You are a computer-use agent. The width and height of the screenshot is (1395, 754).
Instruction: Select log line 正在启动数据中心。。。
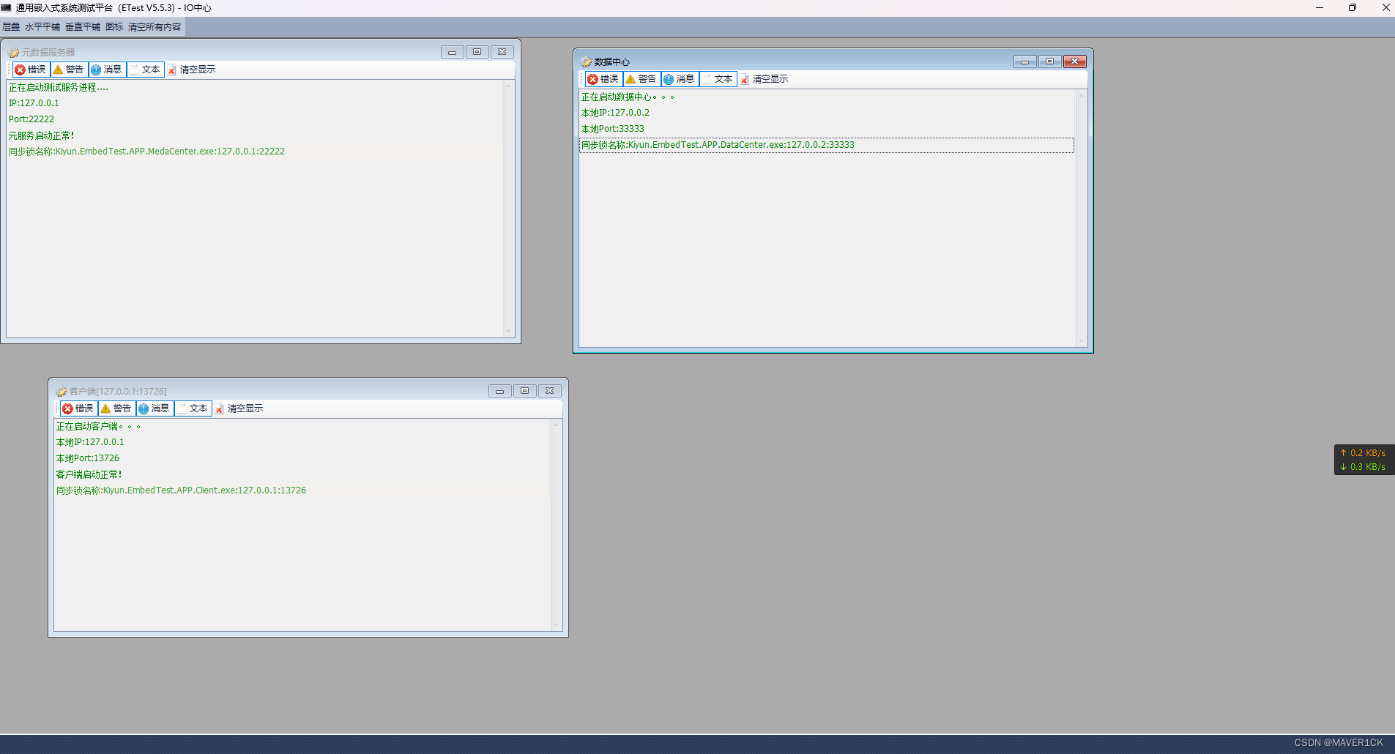827,97
